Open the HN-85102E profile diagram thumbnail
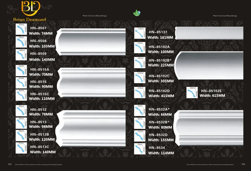Screen dimensions: 251x171 tap(192, 93)
